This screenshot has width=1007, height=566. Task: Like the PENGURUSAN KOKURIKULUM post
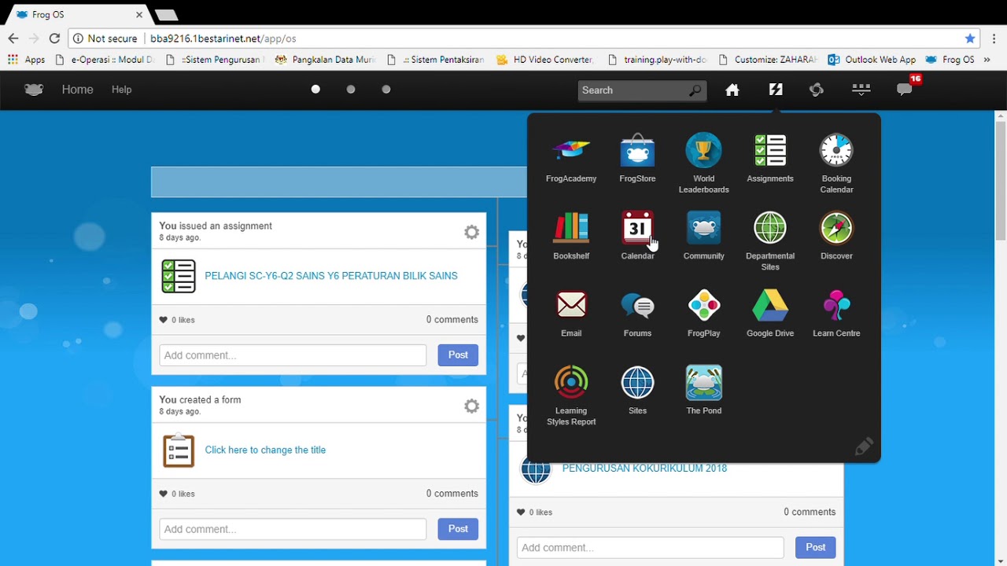tap(521, 513)
